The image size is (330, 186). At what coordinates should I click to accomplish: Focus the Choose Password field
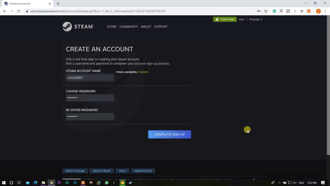tap(90, 98)
